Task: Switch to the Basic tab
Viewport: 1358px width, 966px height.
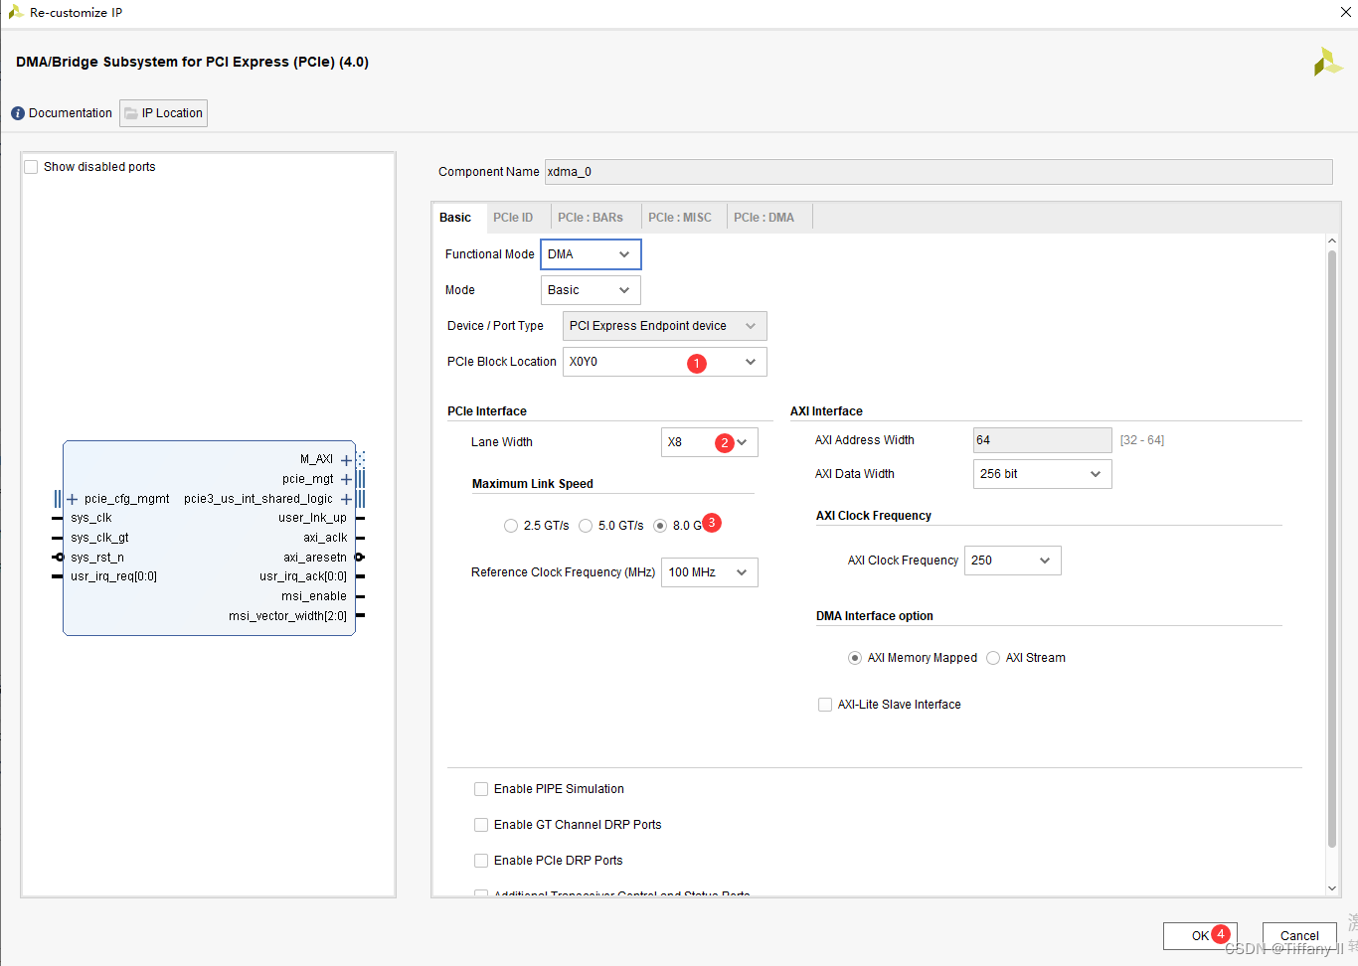Action: point(455,218)
